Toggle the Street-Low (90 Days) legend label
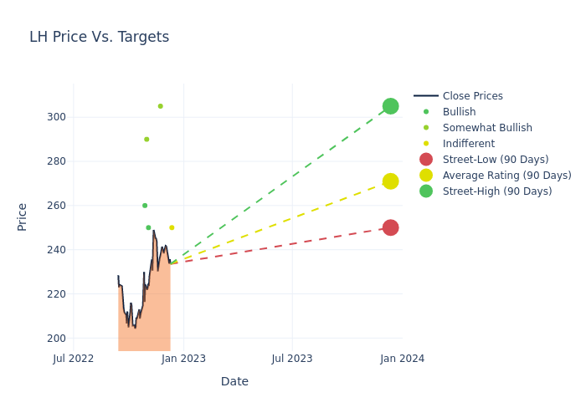The image size is (586, 418). [x=496, y=160]
